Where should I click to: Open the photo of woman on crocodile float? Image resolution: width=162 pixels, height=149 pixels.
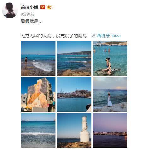click(x=110, y=58)
